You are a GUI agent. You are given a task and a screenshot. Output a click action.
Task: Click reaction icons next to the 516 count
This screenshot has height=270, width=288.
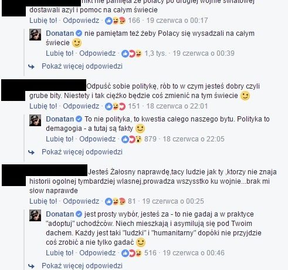132,253
